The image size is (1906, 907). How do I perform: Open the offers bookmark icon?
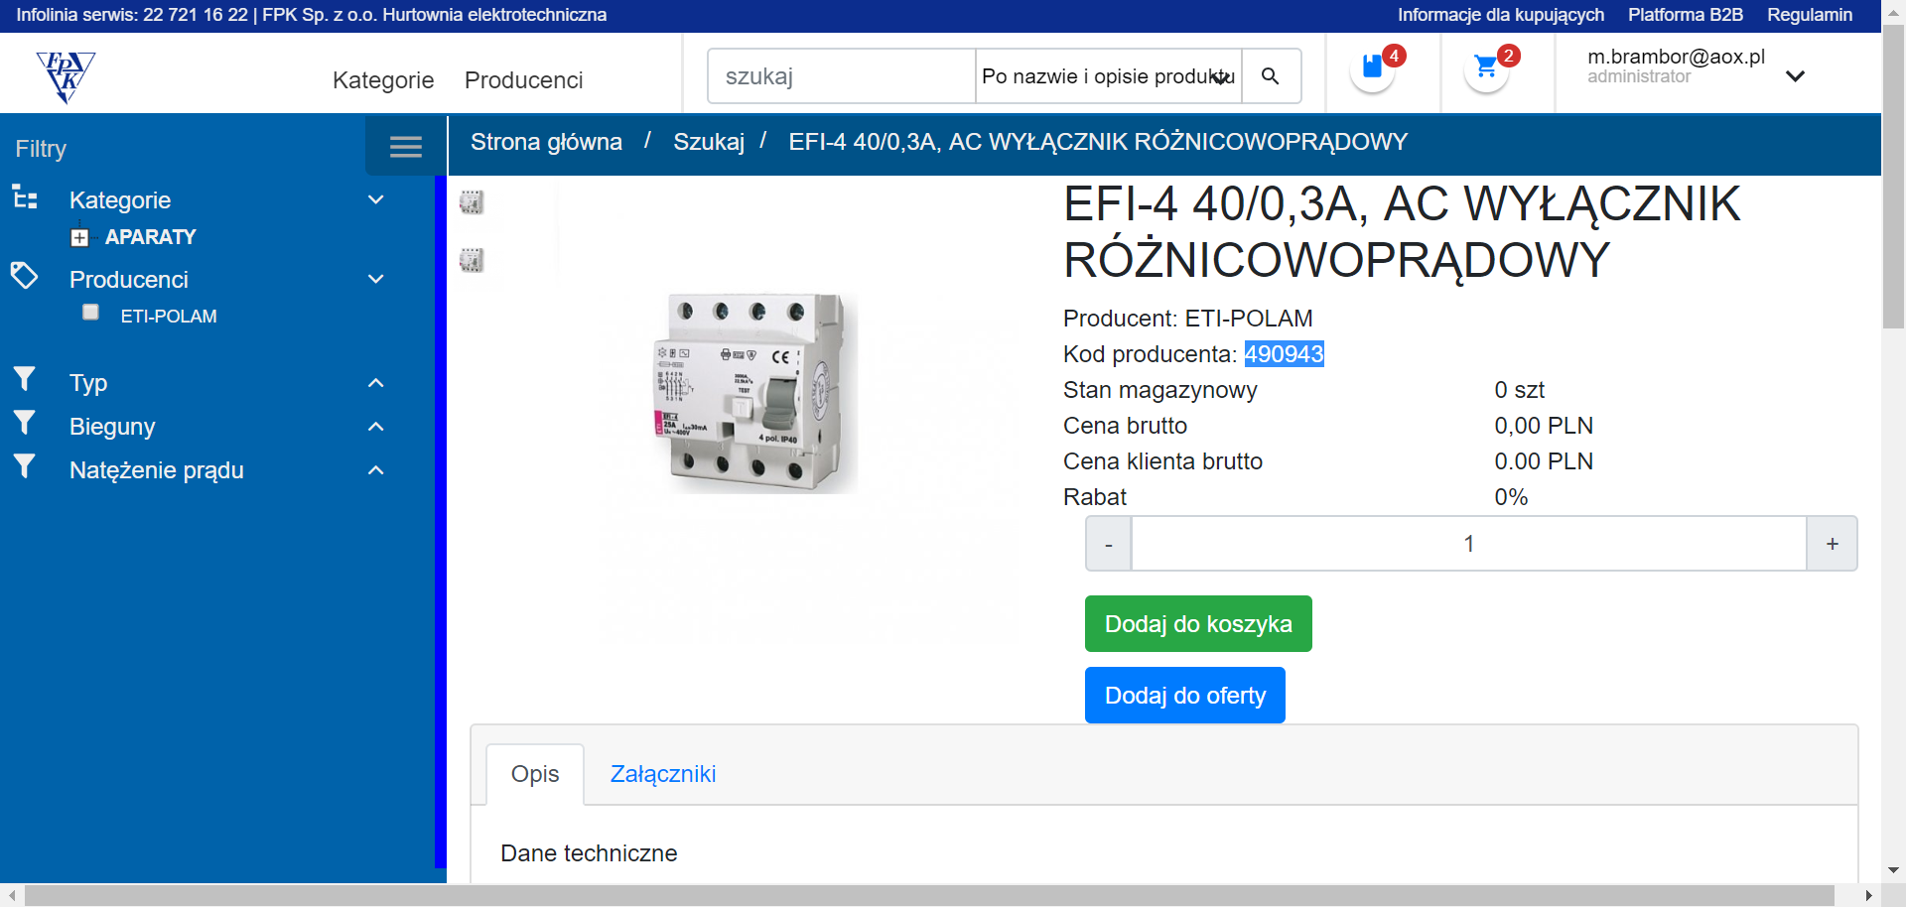1372,67
